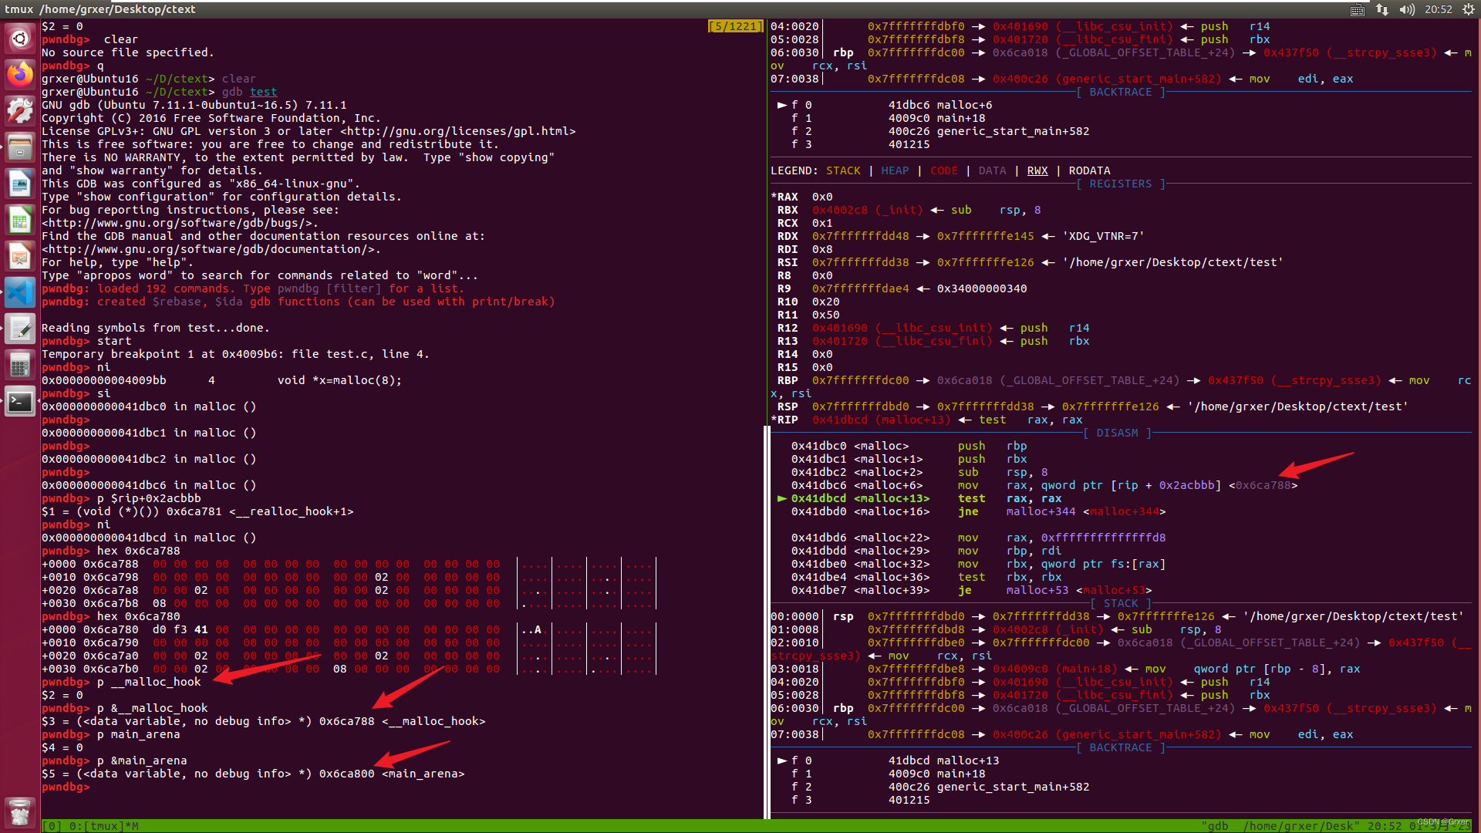The width and height of the screenshot is (1481, 833).
Task: Launch LibreOffice Writer from the dock
Action: coord(20,184)
